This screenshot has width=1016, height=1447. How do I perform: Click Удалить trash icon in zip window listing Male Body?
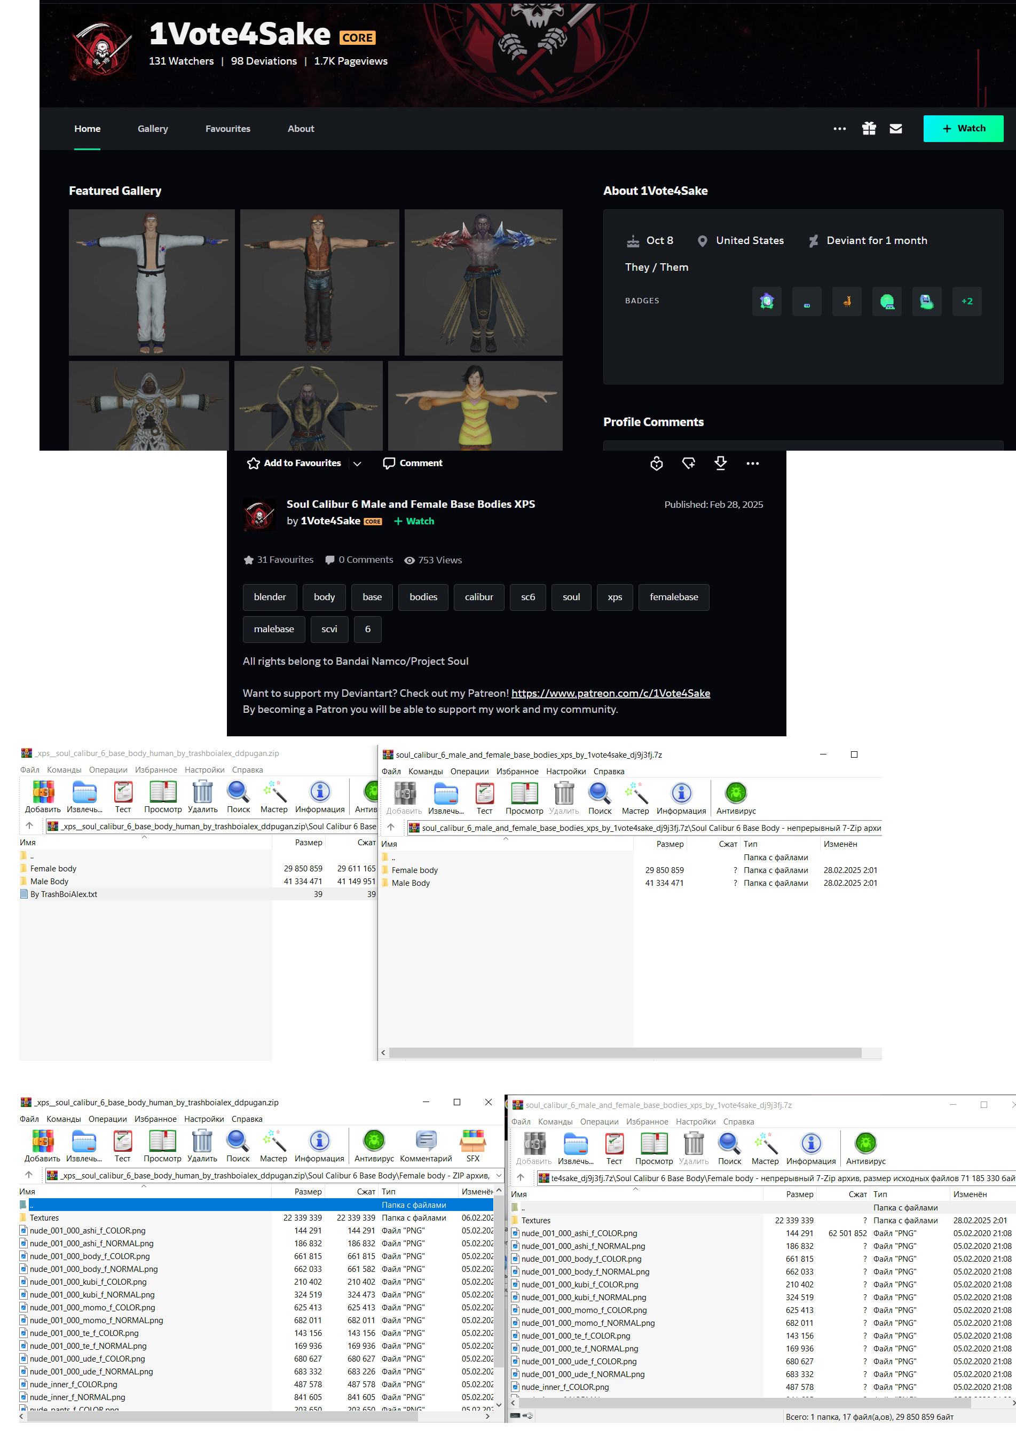pos(202,797)
